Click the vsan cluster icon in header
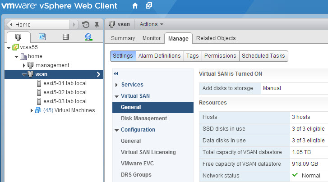 (112, 24)
